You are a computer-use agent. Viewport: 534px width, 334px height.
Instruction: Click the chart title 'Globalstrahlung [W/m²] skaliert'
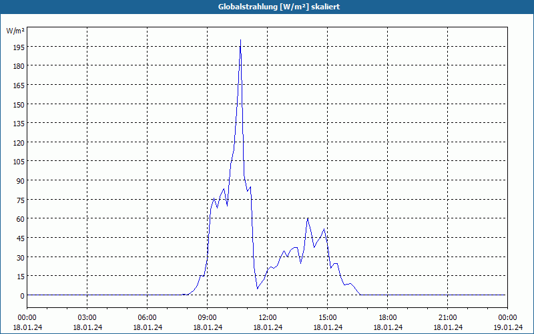coord(279,7)
